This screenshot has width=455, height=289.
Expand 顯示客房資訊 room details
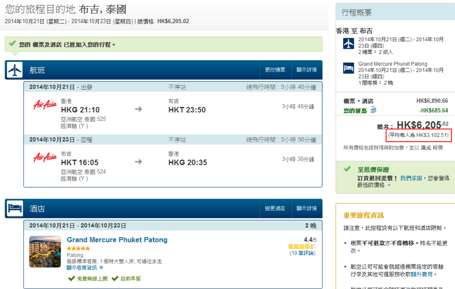coord(84,268)
